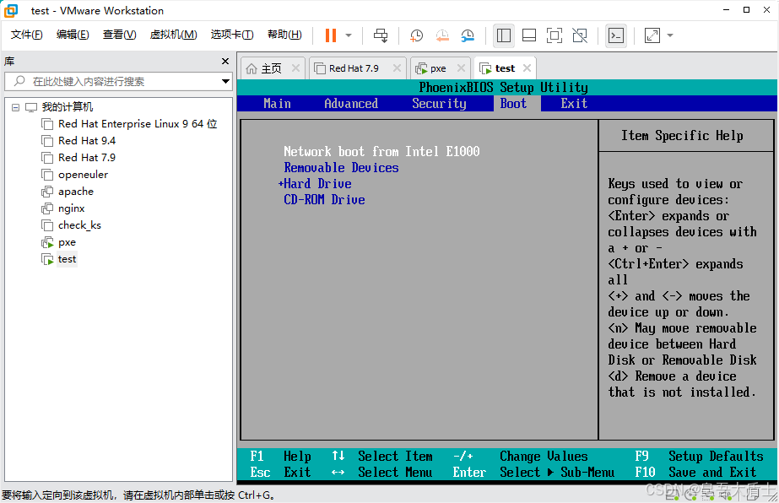
Task: Open the stretch display dropdown arrow
Action: point(669,35)
